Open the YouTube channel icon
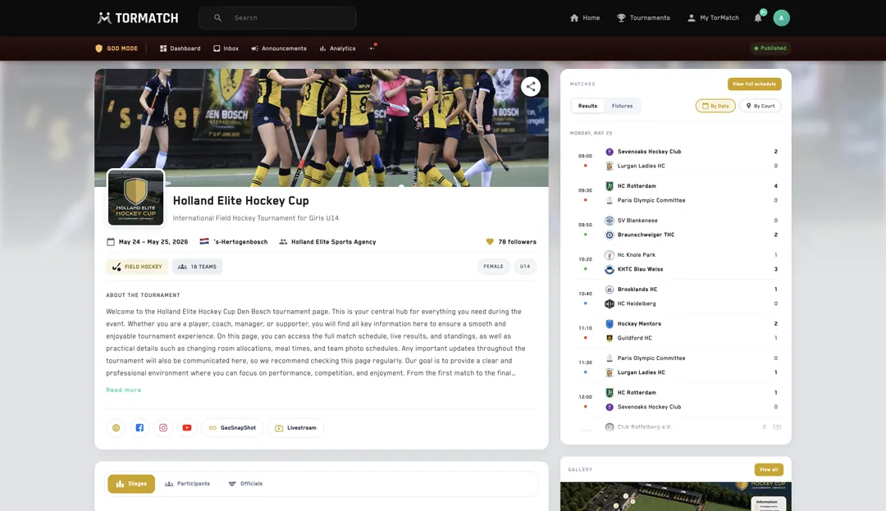886x511 pixels. 187,427
